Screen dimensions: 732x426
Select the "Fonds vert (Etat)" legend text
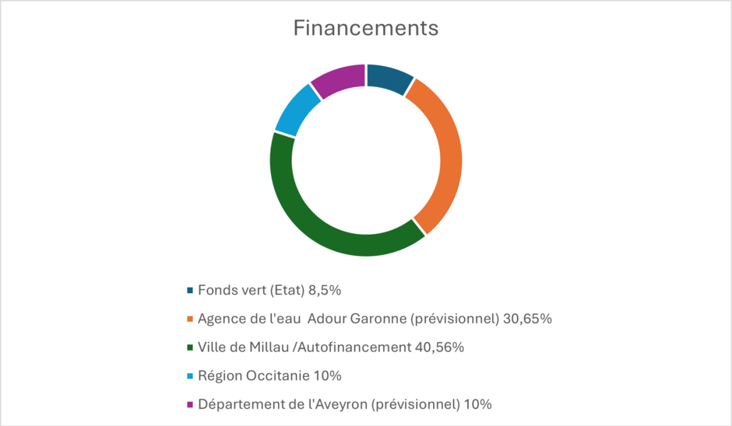pos(251,290)
